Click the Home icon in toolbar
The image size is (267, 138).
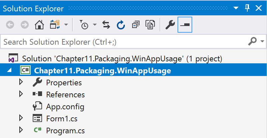point(39,25)
